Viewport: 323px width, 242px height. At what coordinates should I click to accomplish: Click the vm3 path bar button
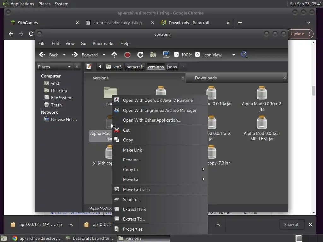[x=114, y=67]
